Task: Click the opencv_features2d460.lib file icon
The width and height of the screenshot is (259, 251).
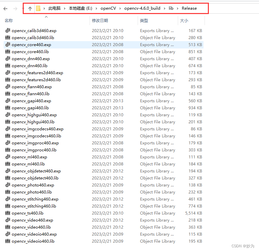Action: pos(8,80)
